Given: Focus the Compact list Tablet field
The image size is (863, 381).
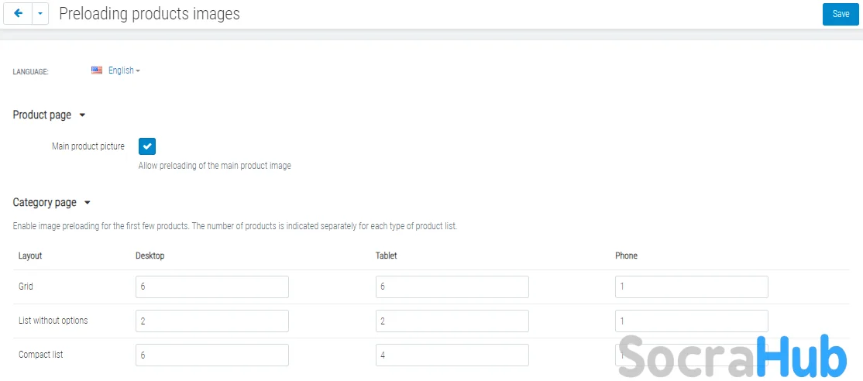Looking at the screenshot, I should [x=452, y=355].
